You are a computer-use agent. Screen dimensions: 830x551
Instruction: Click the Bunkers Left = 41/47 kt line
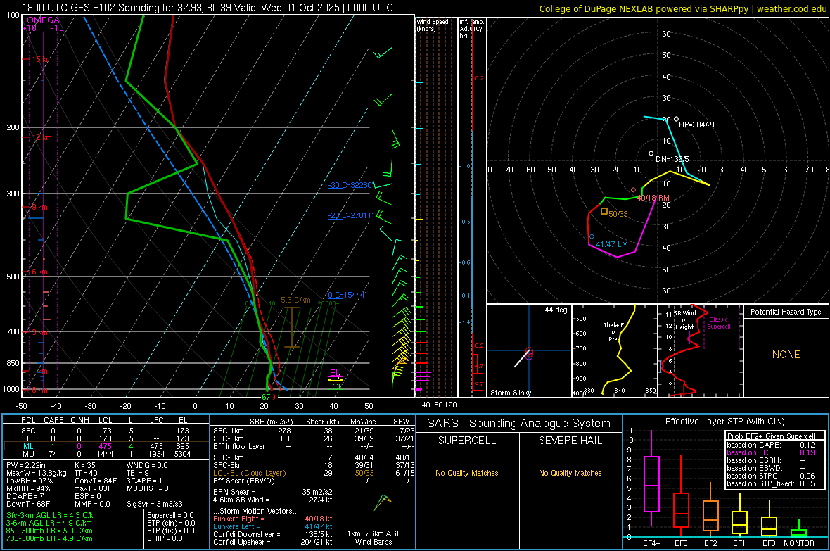[273, 526]
